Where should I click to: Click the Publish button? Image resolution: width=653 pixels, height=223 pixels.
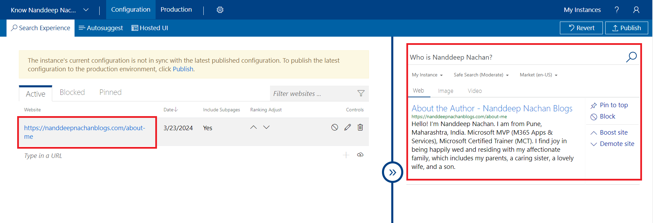626,28
